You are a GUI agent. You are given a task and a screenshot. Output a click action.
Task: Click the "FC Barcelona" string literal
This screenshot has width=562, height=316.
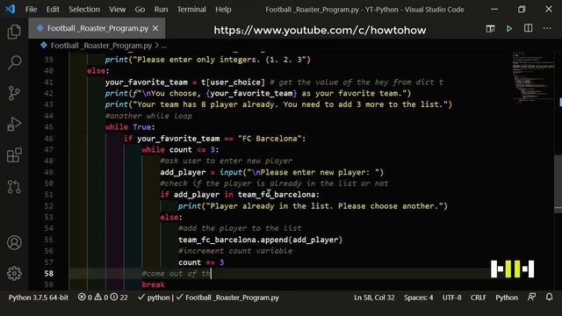coord(270,139)
